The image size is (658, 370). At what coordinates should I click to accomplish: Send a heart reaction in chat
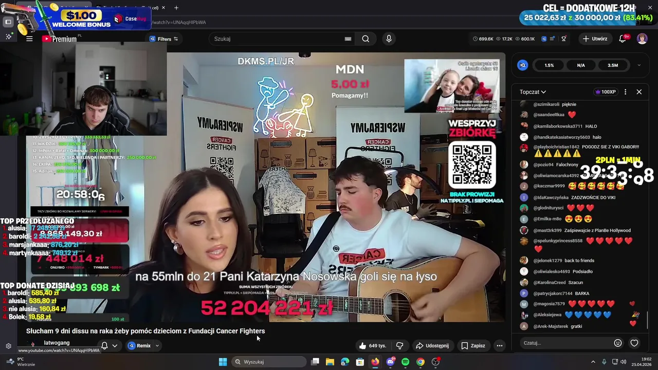coord(634,343)
